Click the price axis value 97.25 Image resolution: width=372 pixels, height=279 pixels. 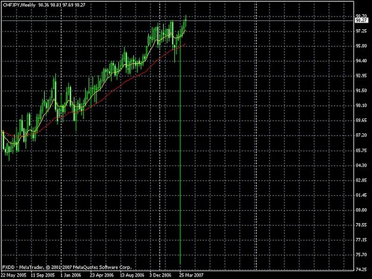pos(361,32)
